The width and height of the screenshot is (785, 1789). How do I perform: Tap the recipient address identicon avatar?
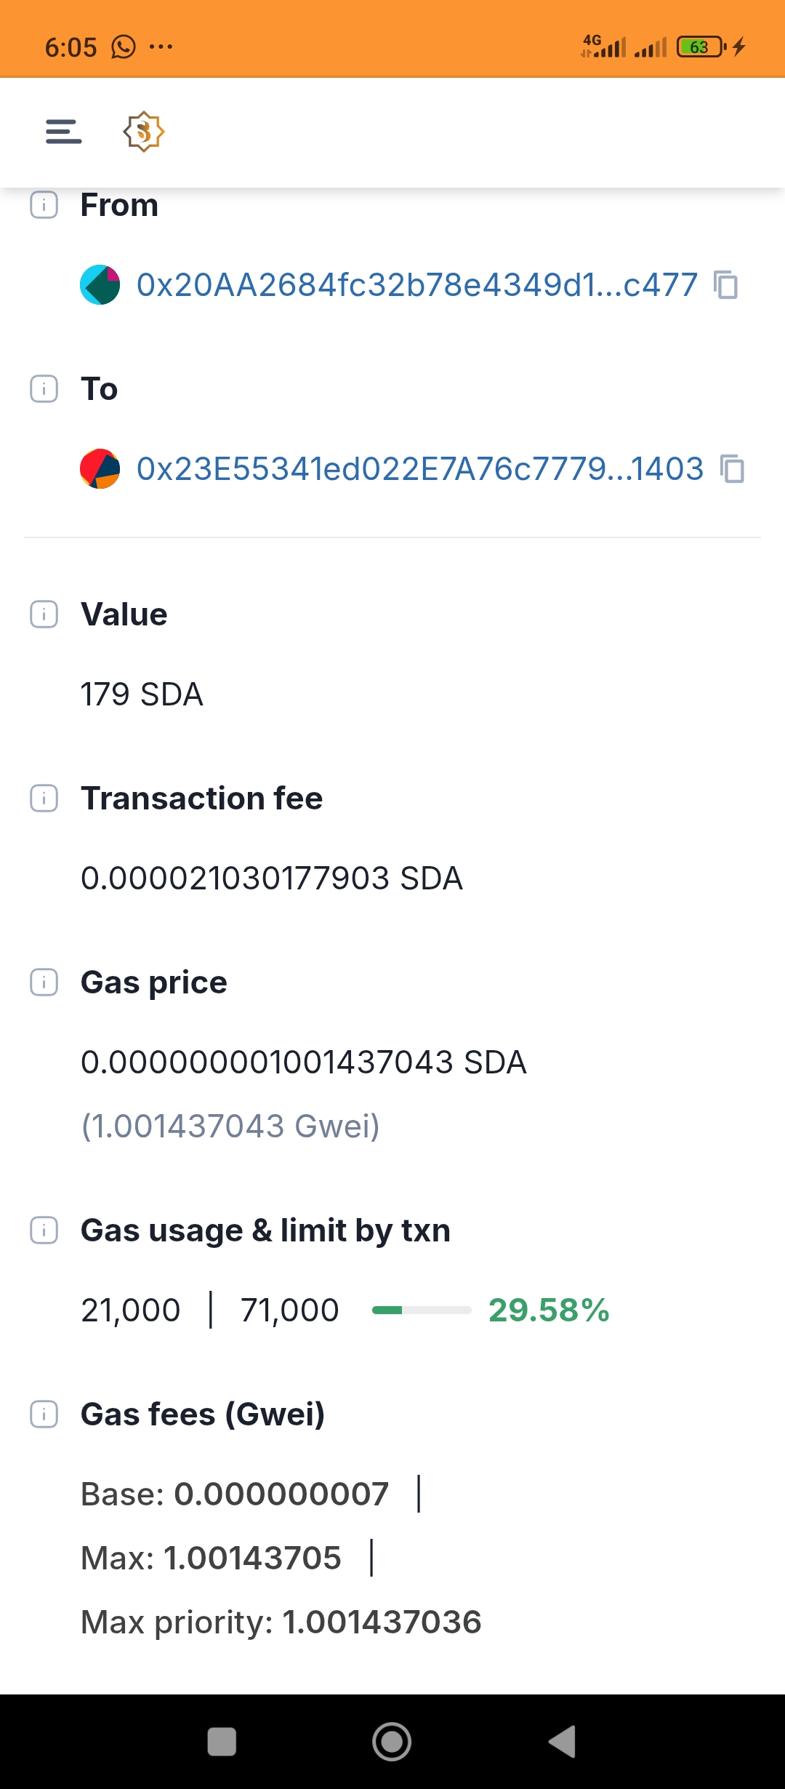pyautogui.click(x=100, y=468)
